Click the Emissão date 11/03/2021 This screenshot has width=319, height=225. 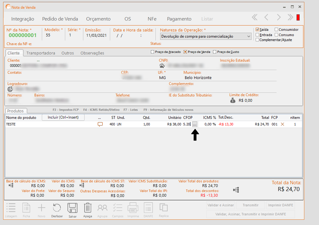pos(96,35)
